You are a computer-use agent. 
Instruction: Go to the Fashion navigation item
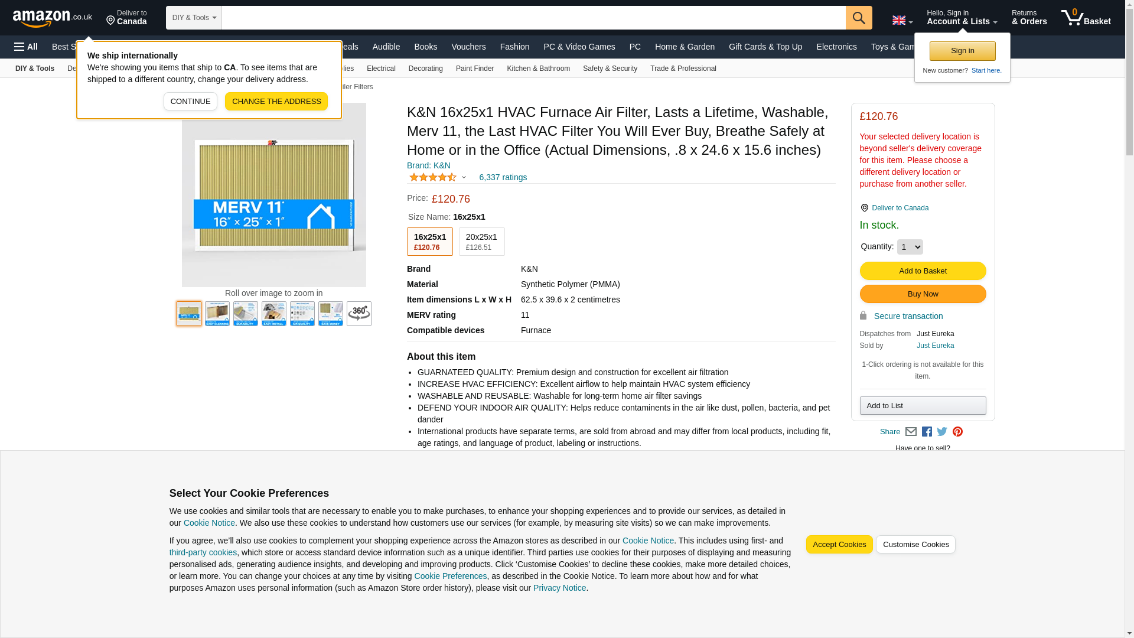(514, 47)
